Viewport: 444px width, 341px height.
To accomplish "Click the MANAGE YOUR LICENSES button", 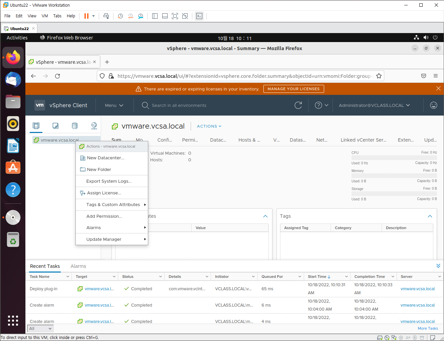I will coord(294,89).
